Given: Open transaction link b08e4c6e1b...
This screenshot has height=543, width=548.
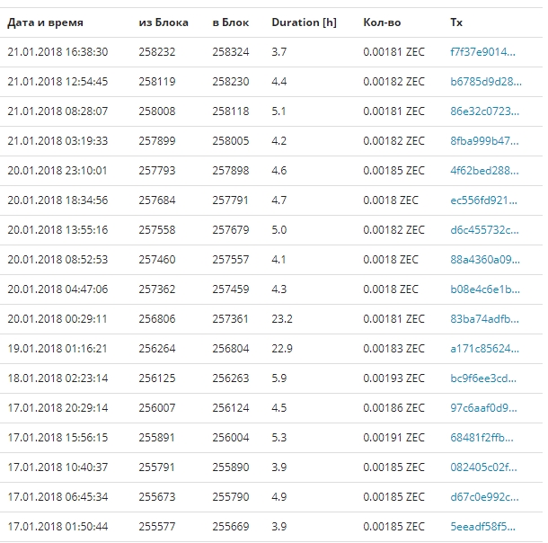Looking at the screenshot, I should [485, 289].
